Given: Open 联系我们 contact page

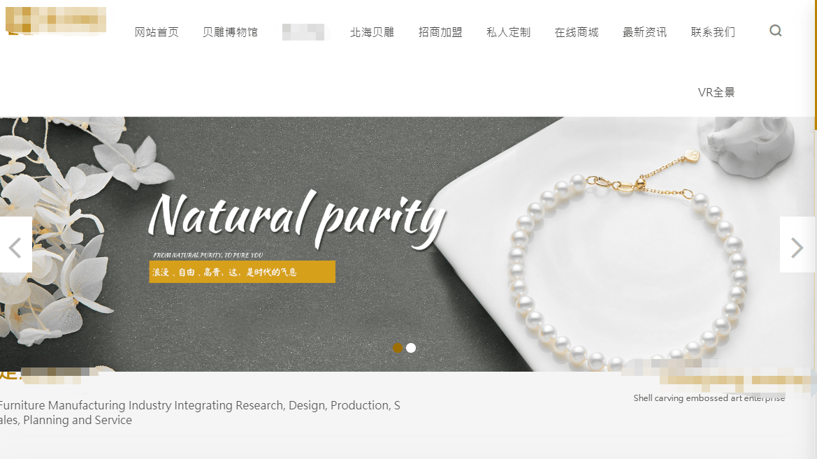Looking at the screenshot, I should coord(713,32).
